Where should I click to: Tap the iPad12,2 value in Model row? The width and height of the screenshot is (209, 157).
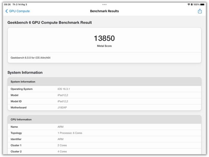click(x=63, y=95)
